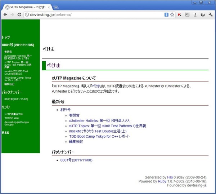Image resolution: width=216 pixels, height=194 pixels.
Task: Open TDDBC Wiki sidebar link
Action: pyautogui.click(x=12, y=118)
